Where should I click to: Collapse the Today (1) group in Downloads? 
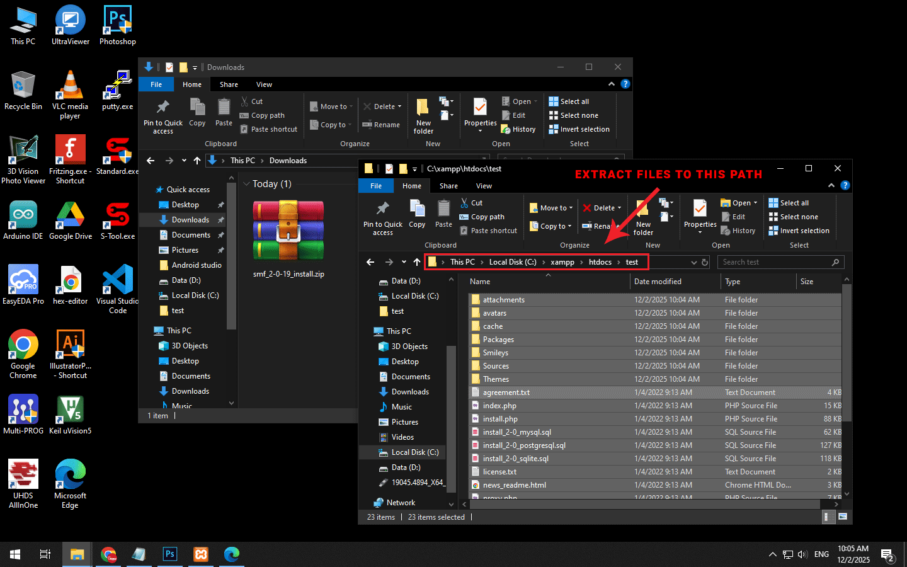[247, 184]
